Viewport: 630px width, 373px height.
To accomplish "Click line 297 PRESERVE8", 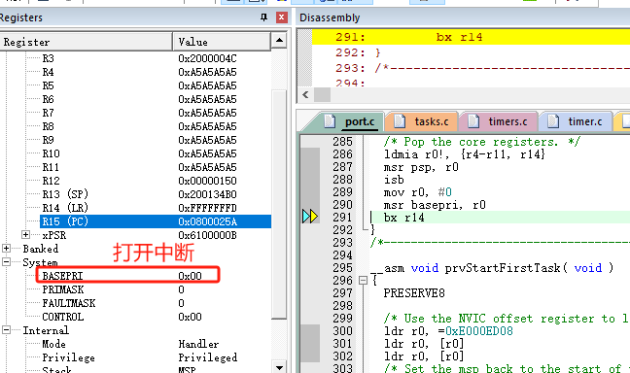I will (414, 293).
